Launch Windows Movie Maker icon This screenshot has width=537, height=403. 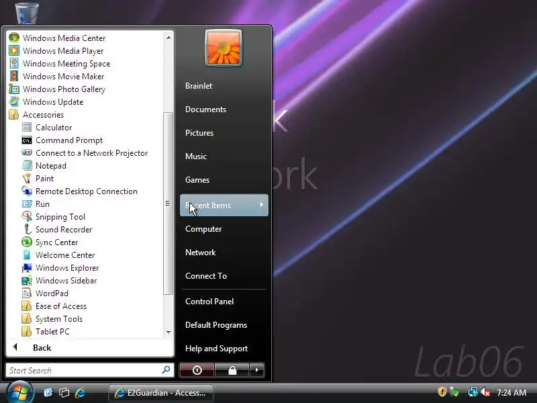(x=14, y=76)
